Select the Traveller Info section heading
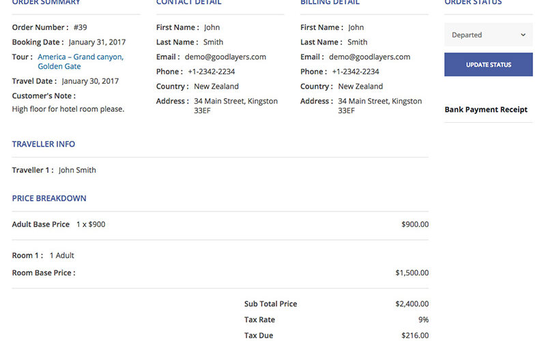This screenshot has height=341, width=546. (44, 144)
